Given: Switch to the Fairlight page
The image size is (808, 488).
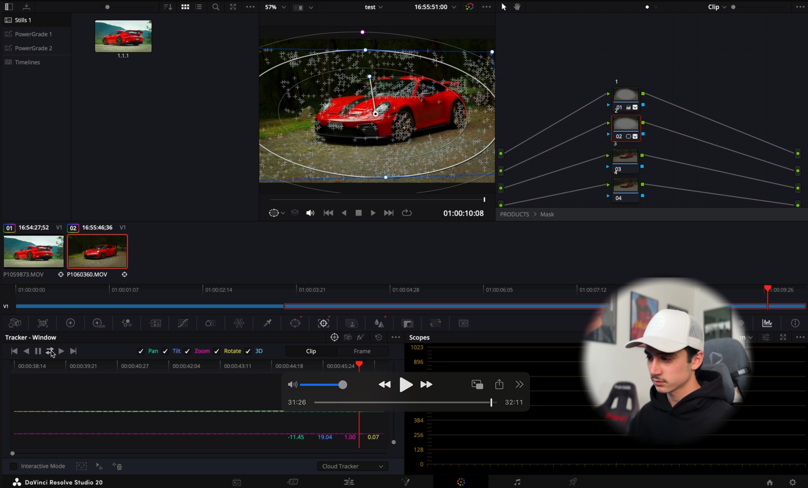Looking at the screenshot, I should pos(517,482).
